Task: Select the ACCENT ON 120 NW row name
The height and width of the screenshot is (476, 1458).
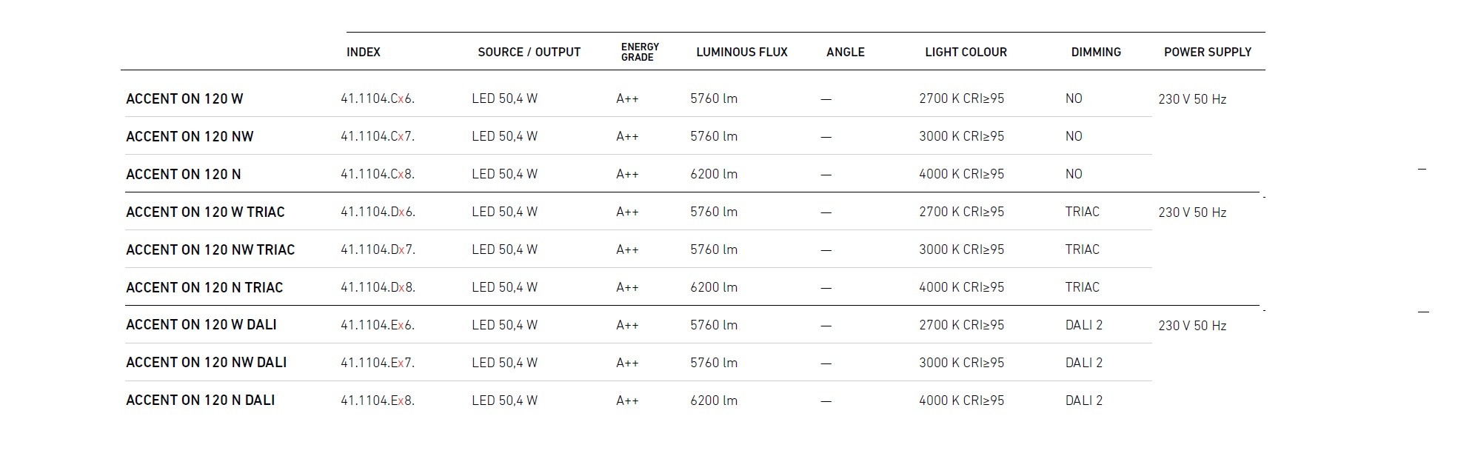Action: [x=190, y=136]
